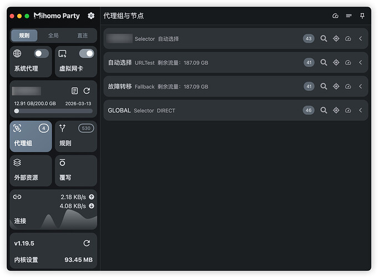Image resolution: width=378 pixels, height=277 pixels.
Task: Click the speedometer icon in the header
Action: coord(335,16)
